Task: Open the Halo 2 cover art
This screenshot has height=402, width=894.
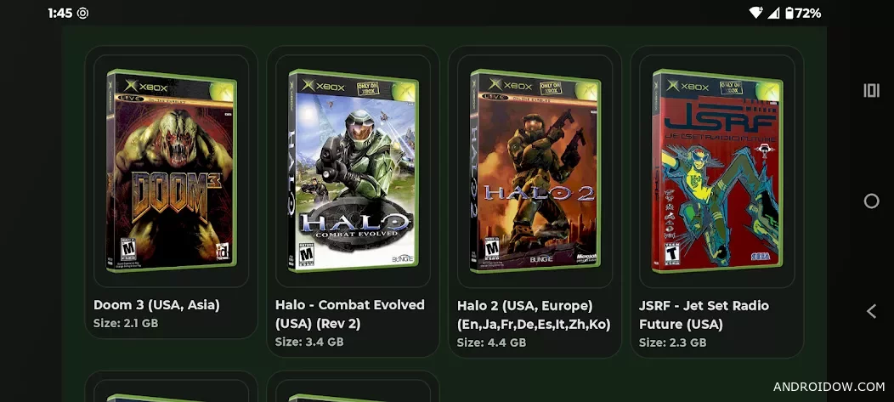Action: [535, 171]
